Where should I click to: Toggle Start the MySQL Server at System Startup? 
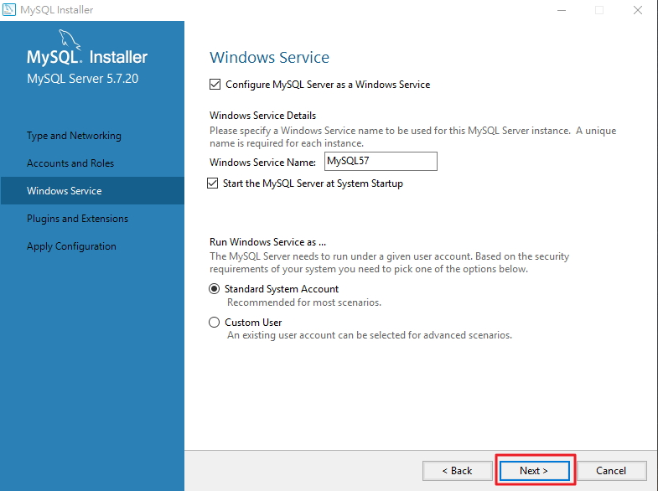[x=212, y=183]
